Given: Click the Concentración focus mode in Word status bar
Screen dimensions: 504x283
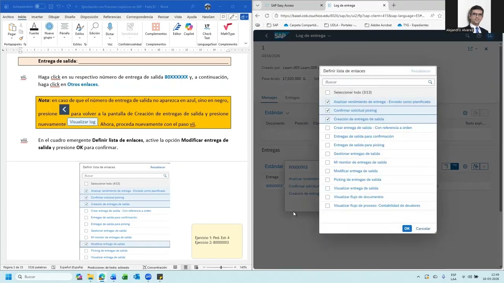Looking at the screenshot, I should [x=154, y=267].
